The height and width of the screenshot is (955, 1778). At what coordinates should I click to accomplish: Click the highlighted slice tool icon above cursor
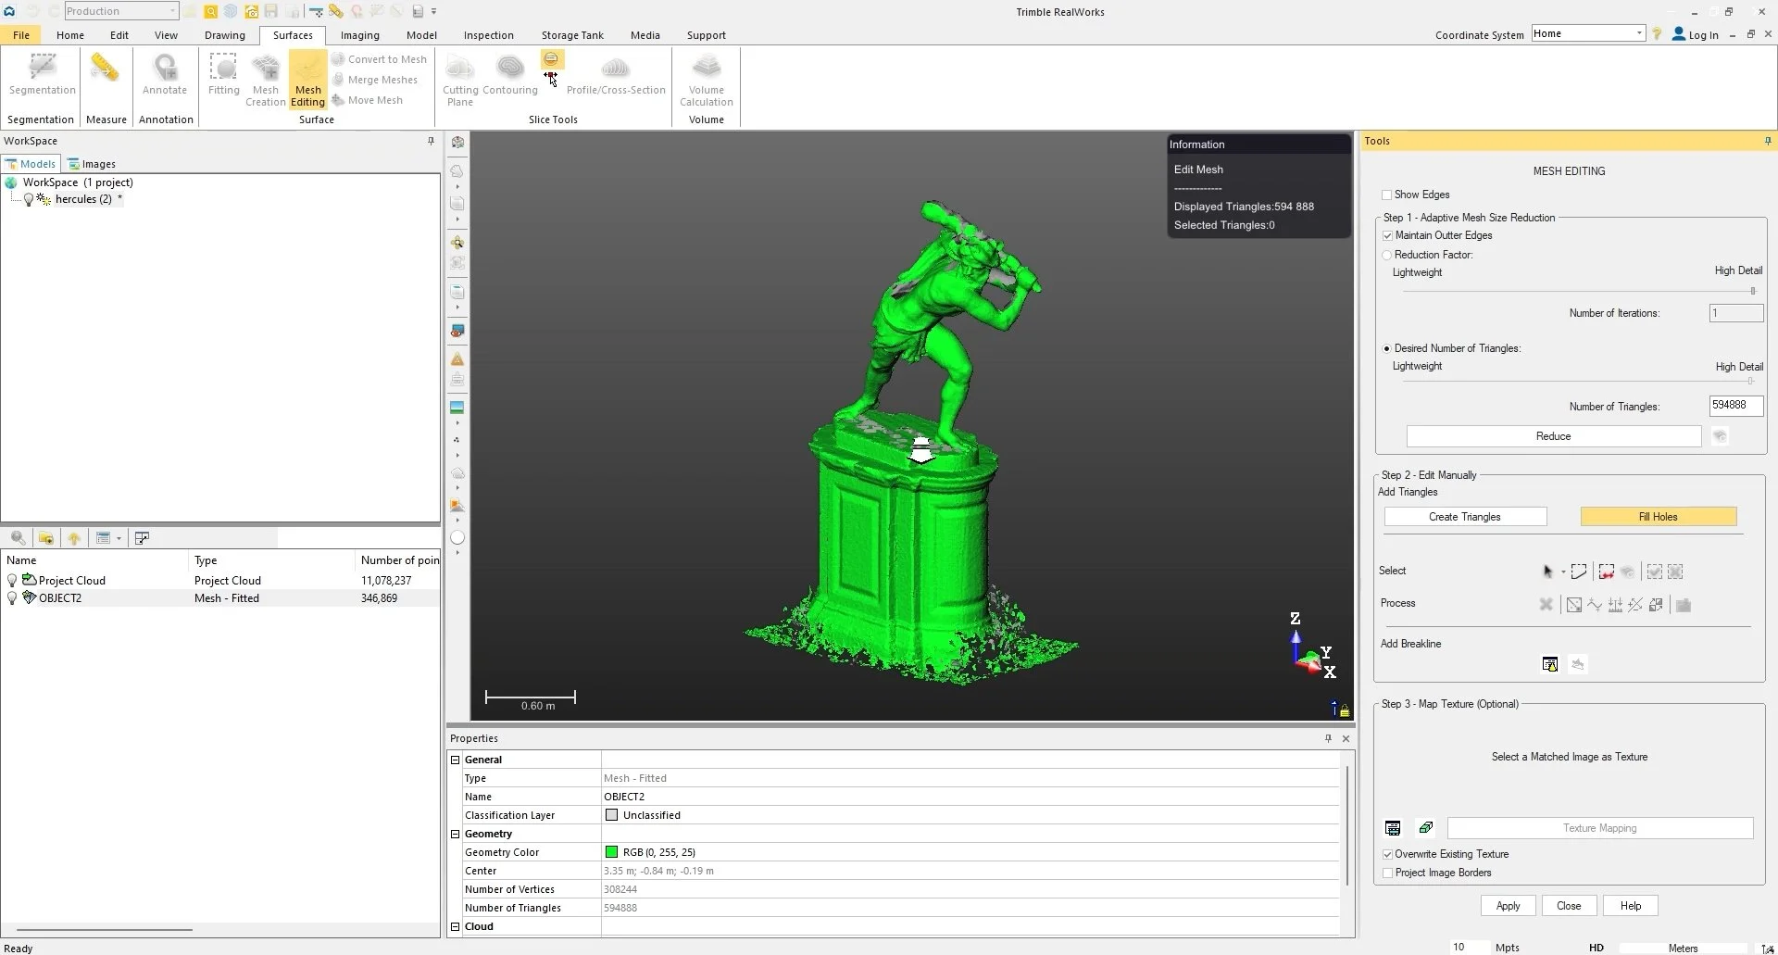(551, 59)
